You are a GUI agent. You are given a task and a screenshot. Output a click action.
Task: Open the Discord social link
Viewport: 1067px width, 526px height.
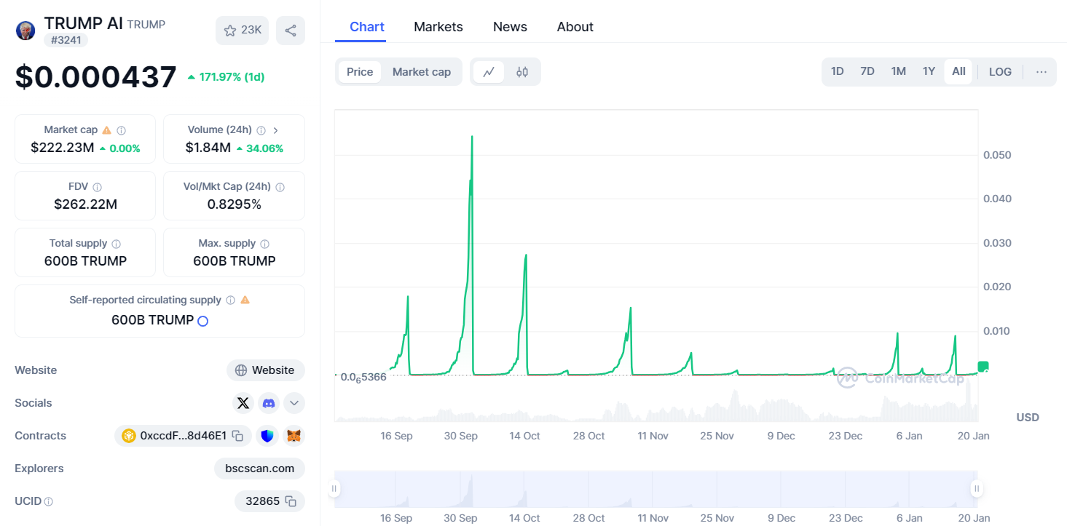pyautogui.click(x=269, y=403)
